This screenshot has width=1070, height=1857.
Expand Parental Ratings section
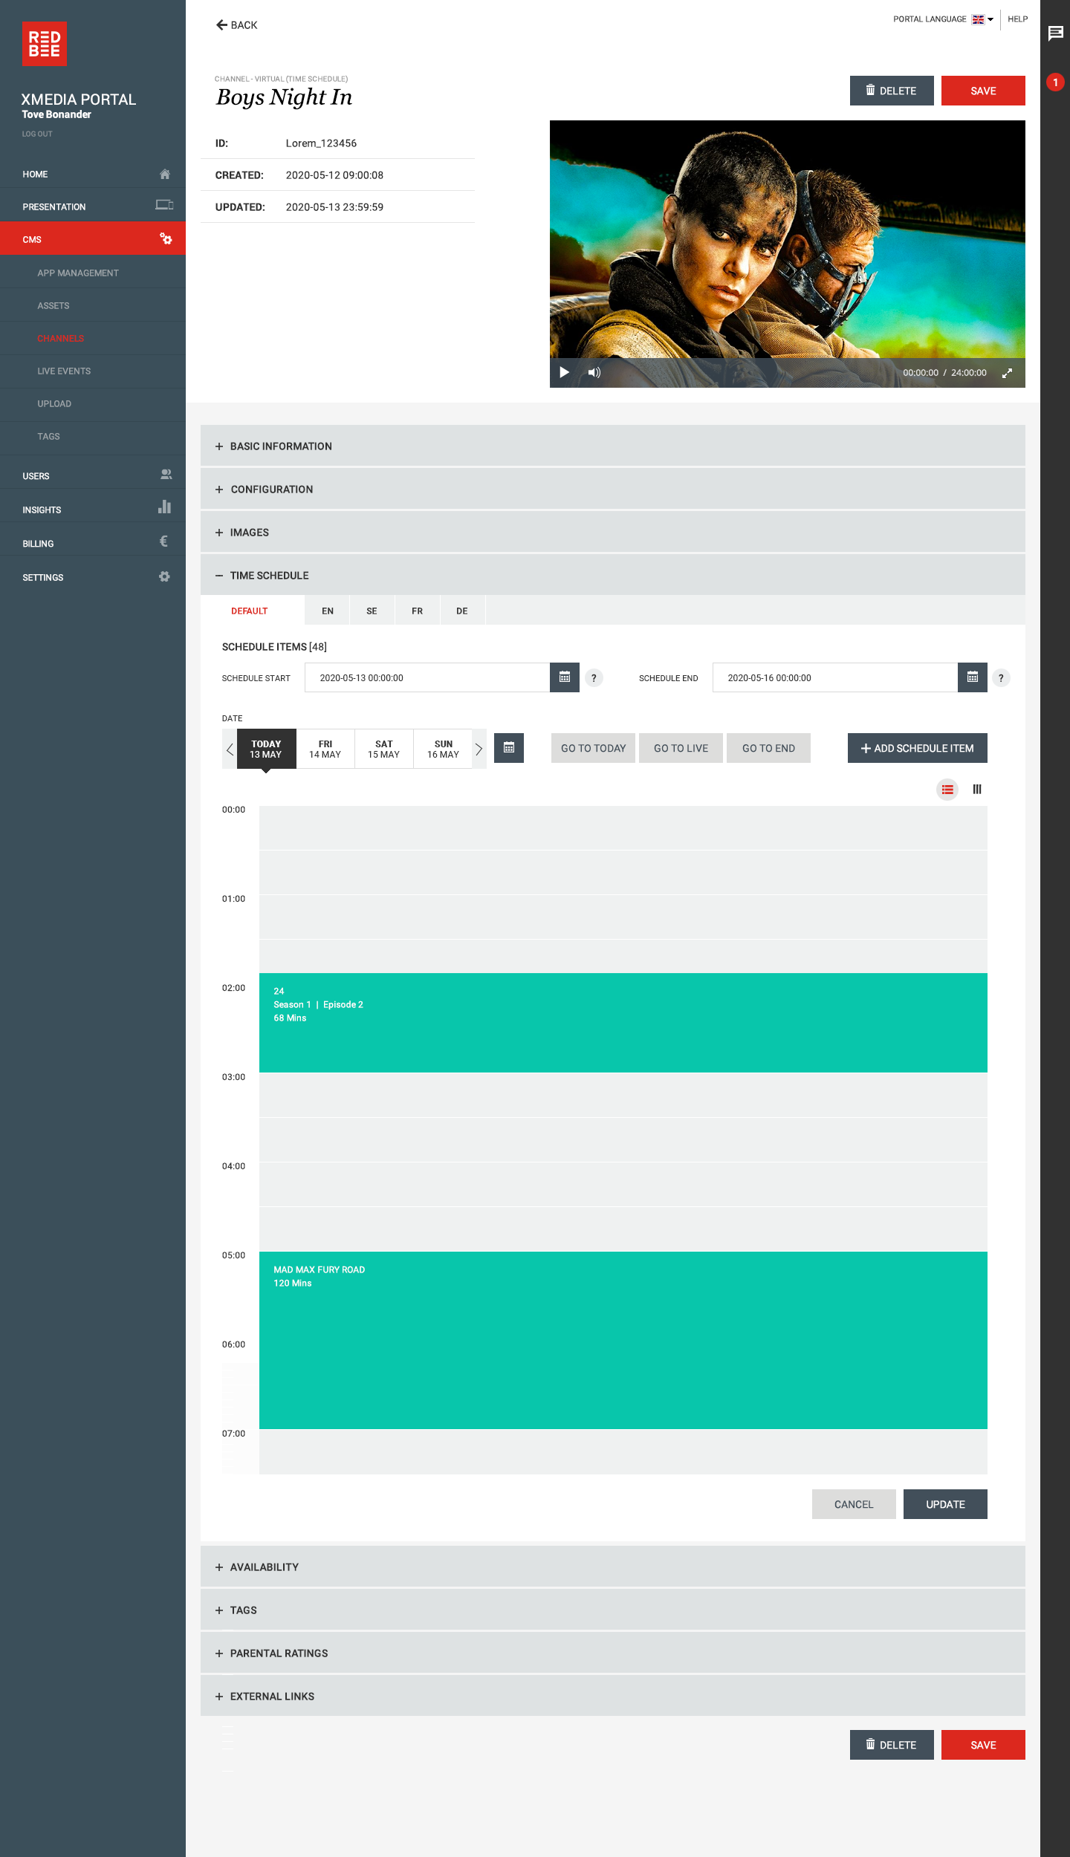(x=613, y=1653)
